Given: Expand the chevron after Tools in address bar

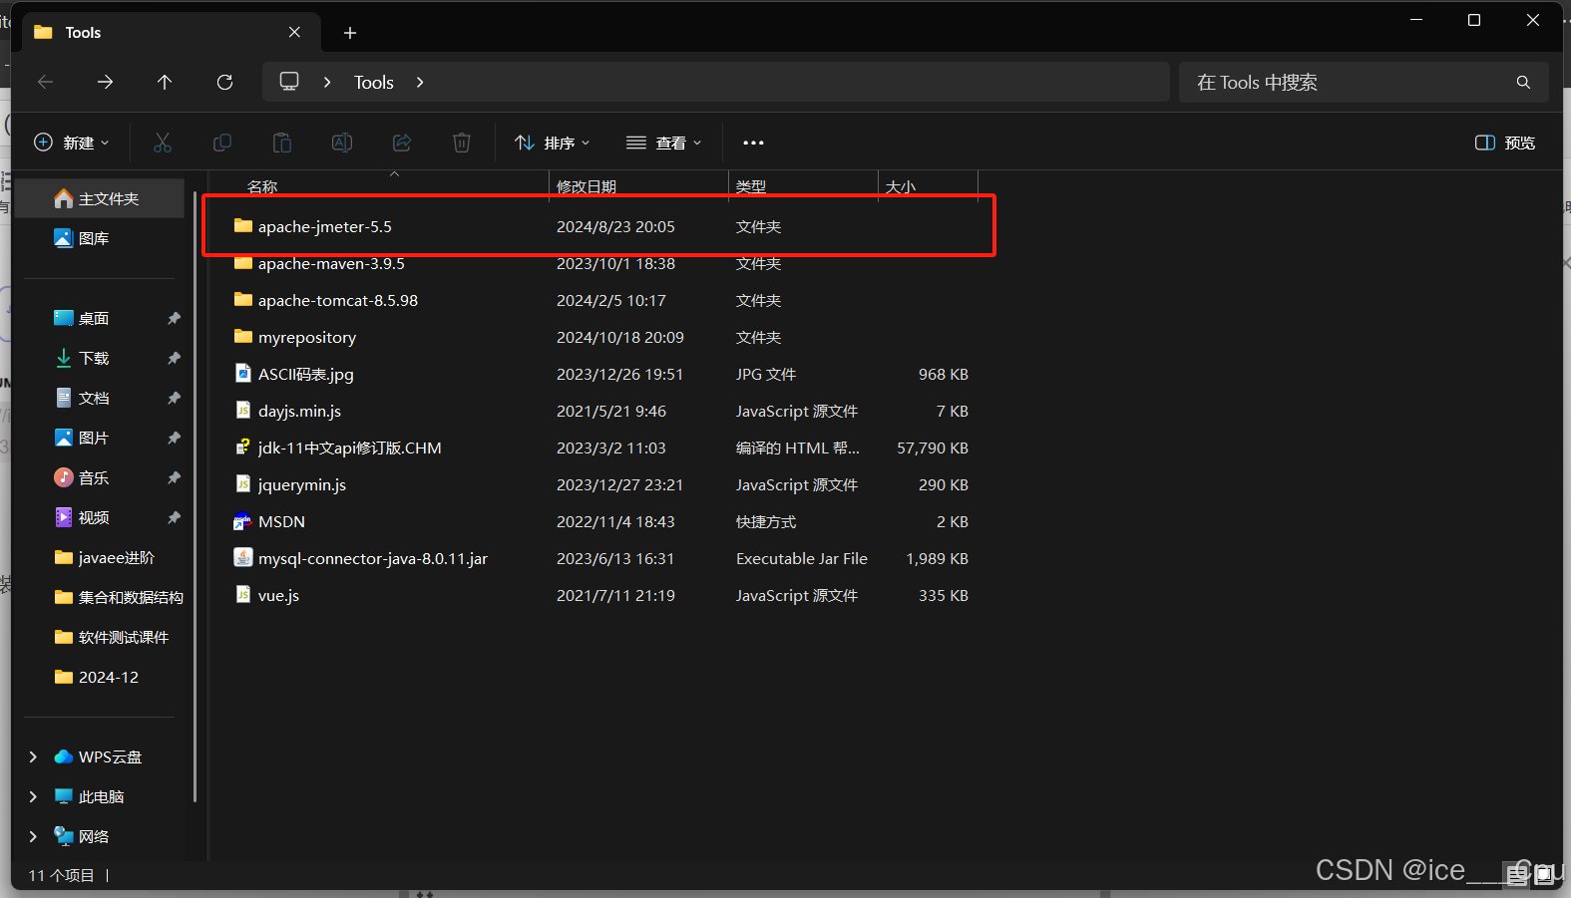Looking at the screenshot, I should coord(420,83).
